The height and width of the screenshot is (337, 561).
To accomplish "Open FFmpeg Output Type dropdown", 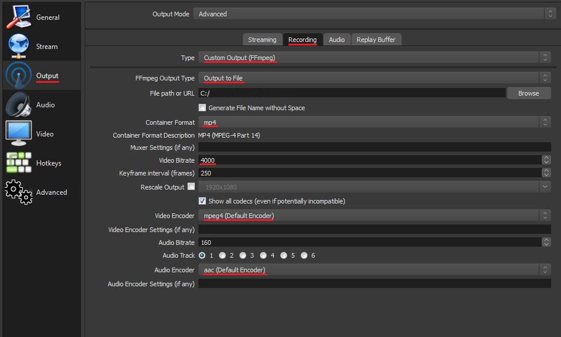I will point(375,78).
